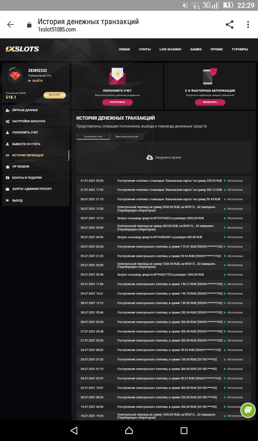Click Исполнено status on 31.07.2021 17:42 row
The width and height of the screenshot is (258, 441).
click(x=235, y=190)
